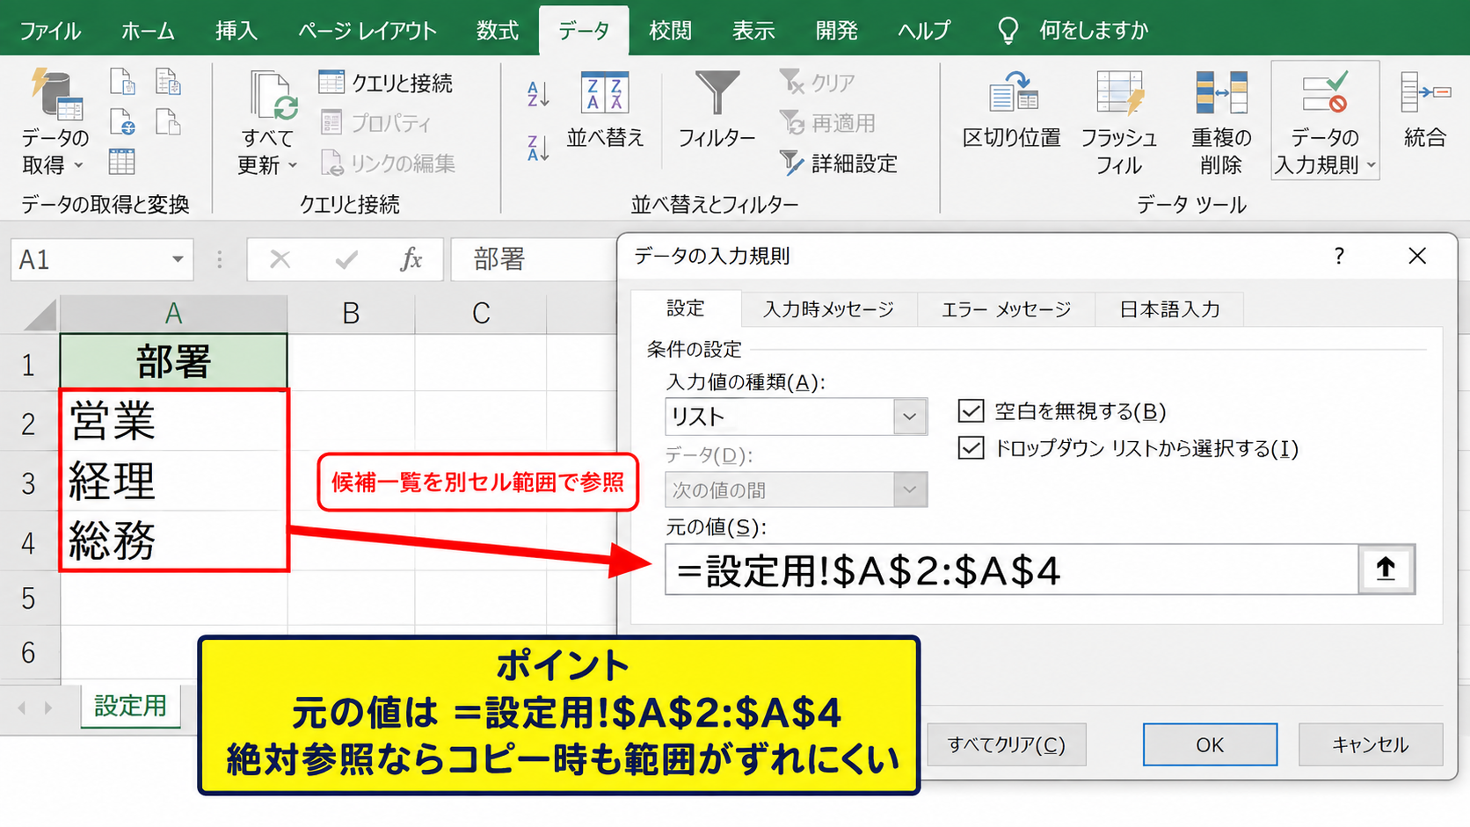Select cell A1 containing 部署
This screenshot has height=827, width=1470.
[x=173, y=362]
